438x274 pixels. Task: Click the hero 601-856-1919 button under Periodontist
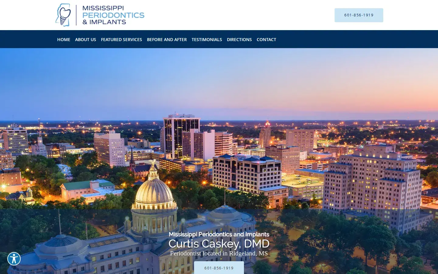[x=219, y=268]
